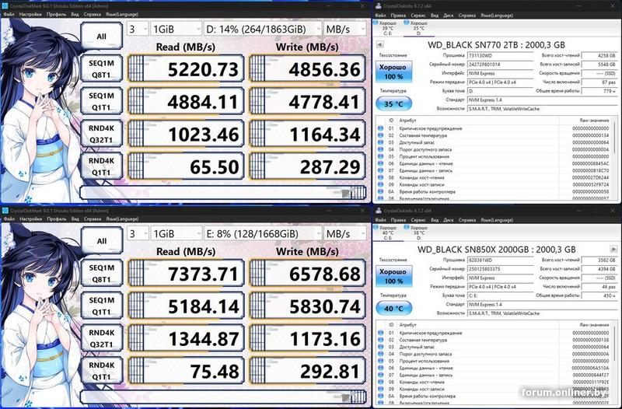The image size is (622, 409).
Task: Click CrystalDiskInfo title bar app icon in SN850X window
Action: 379,211
